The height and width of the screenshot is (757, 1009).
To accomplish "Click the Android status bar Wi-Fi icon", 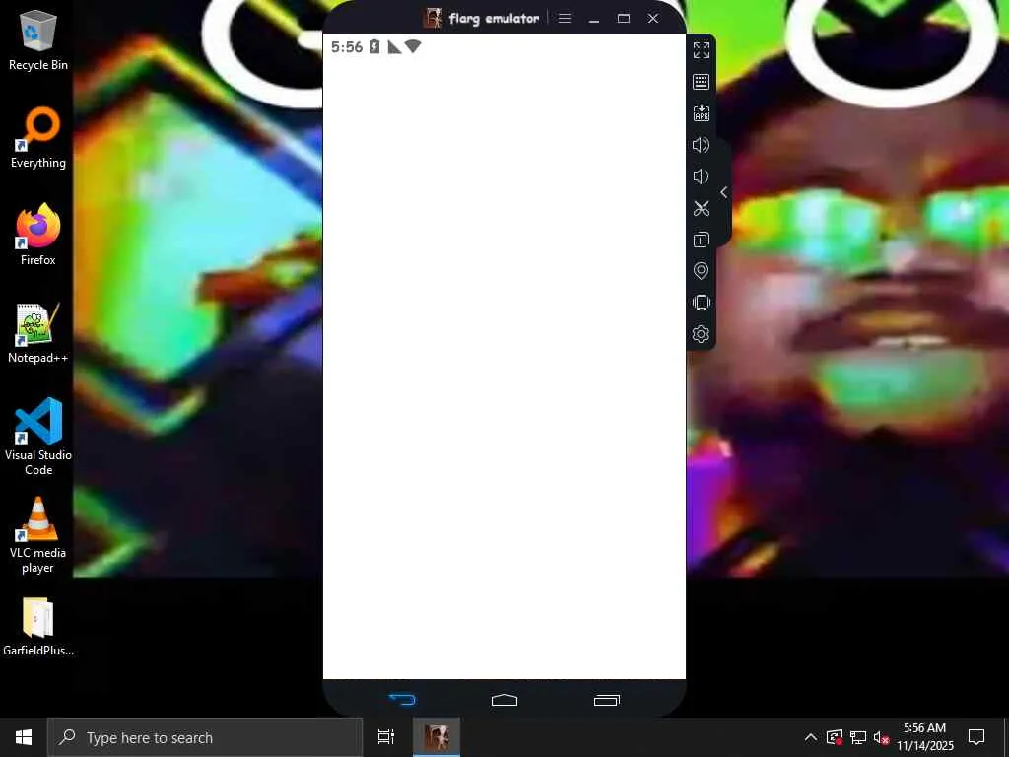I will click(413, 46).
